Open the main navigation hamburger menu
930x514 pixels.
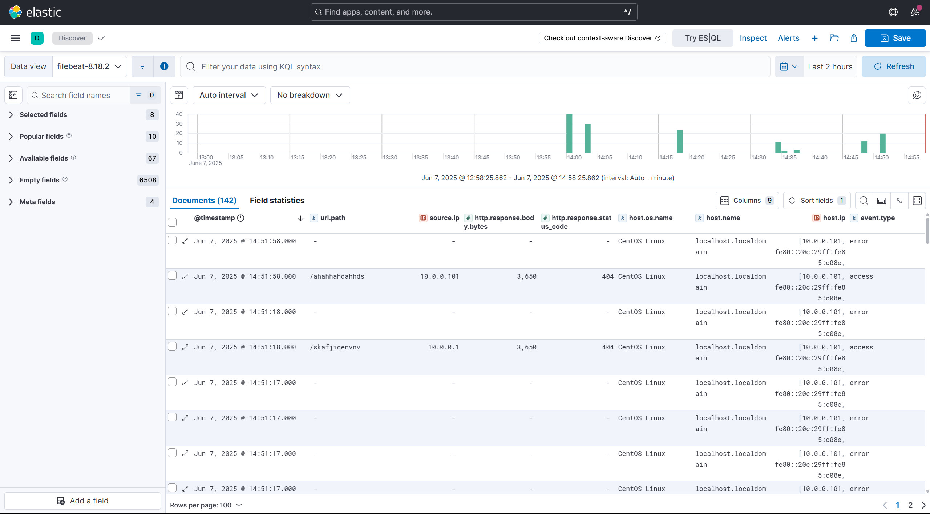(x=15, y=38)
